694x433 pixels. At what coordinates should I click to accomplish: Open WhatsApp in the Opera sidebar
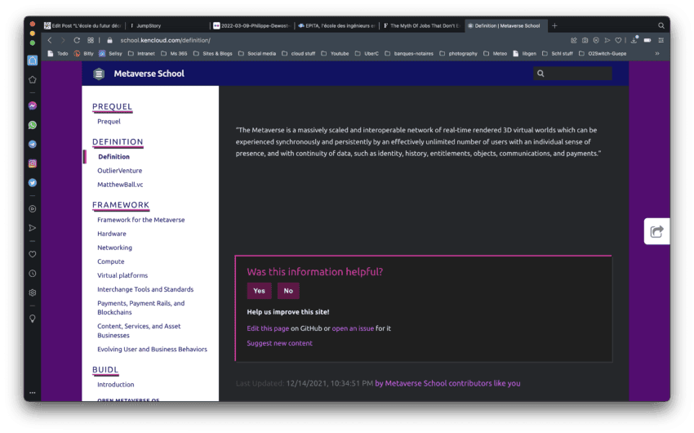tap(33, 125)
